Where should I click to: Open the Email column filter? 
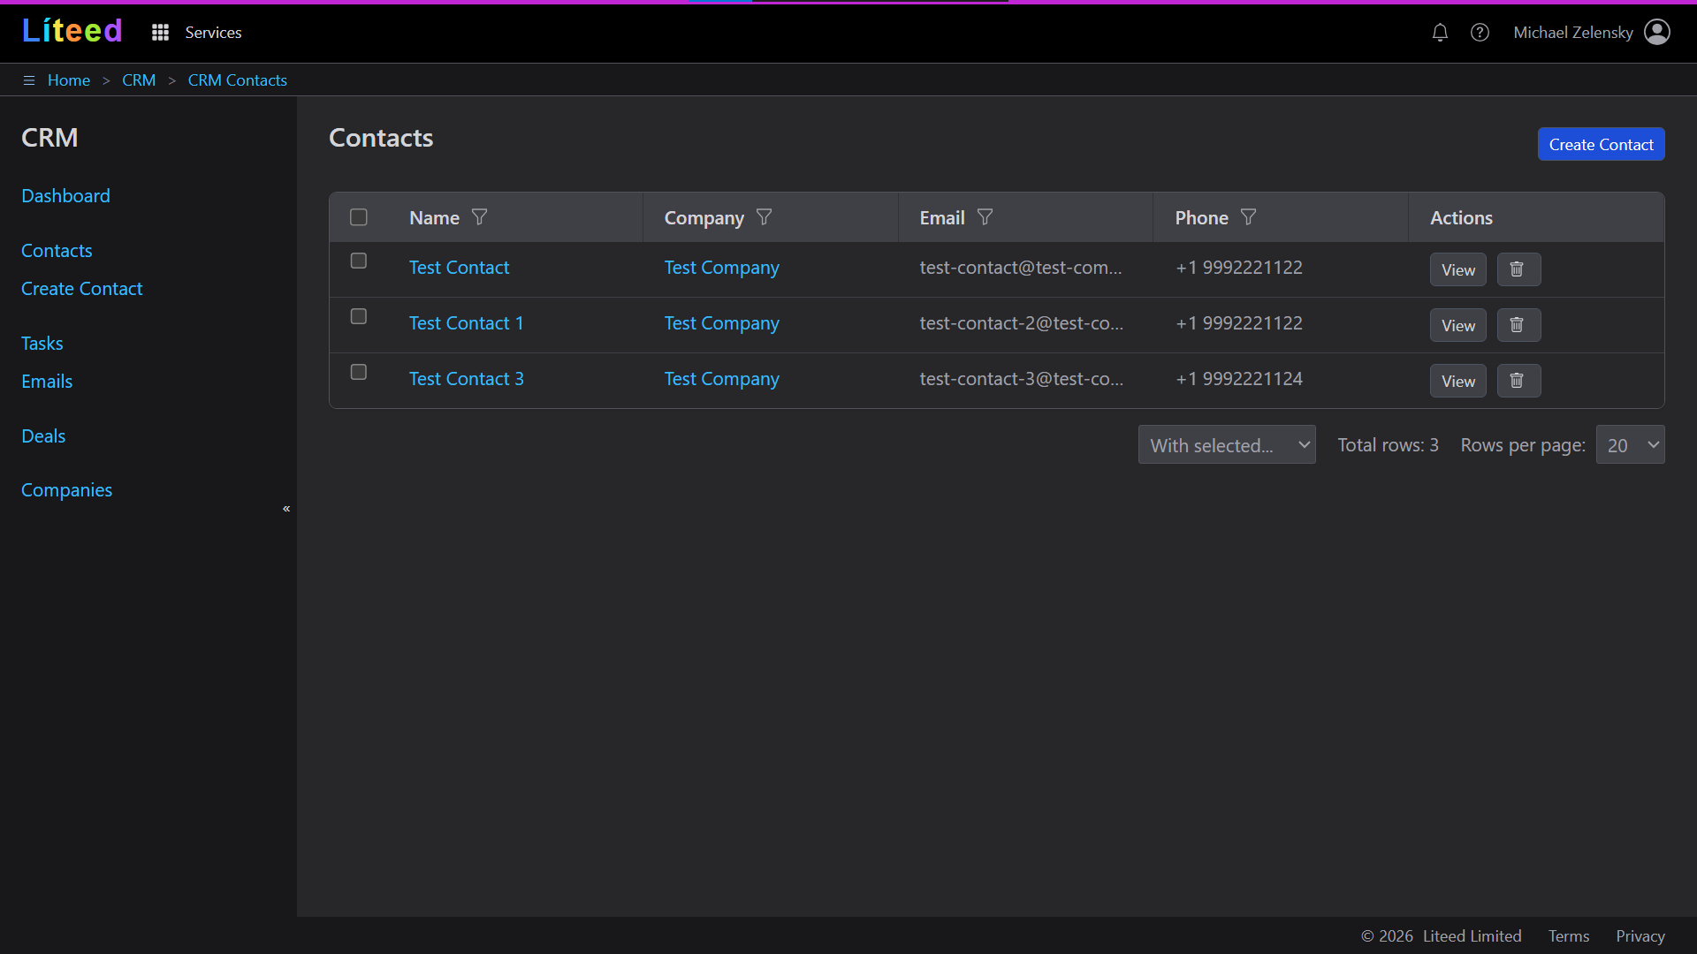point(985,217)
